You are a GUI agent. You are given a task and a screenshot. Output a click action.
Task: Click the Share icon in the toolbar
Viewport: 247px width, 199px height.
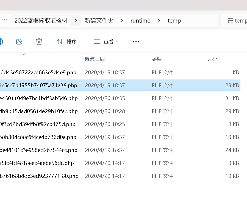[x=19, y=41]
